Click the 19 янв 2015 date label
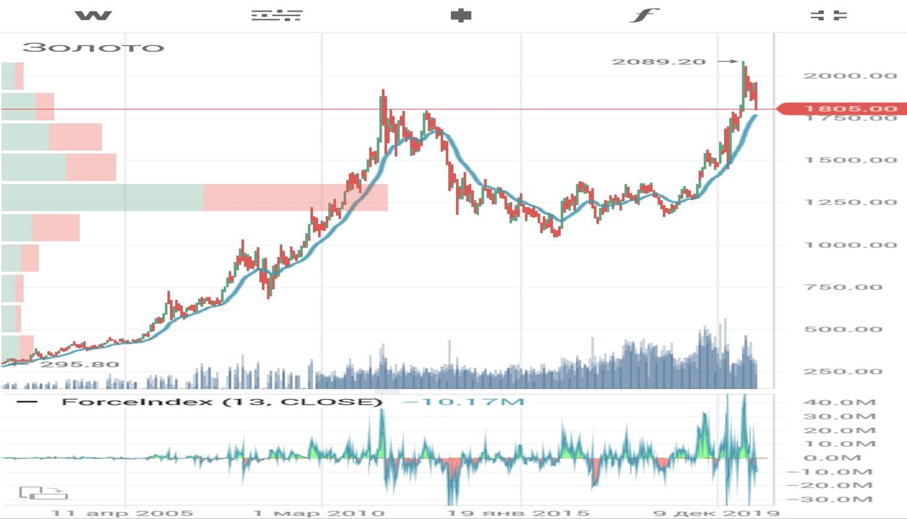Viewport: 907px width, 519px height. (520, 513)
